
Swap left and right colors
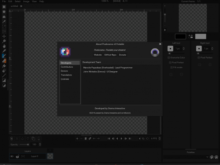point(191,37)
